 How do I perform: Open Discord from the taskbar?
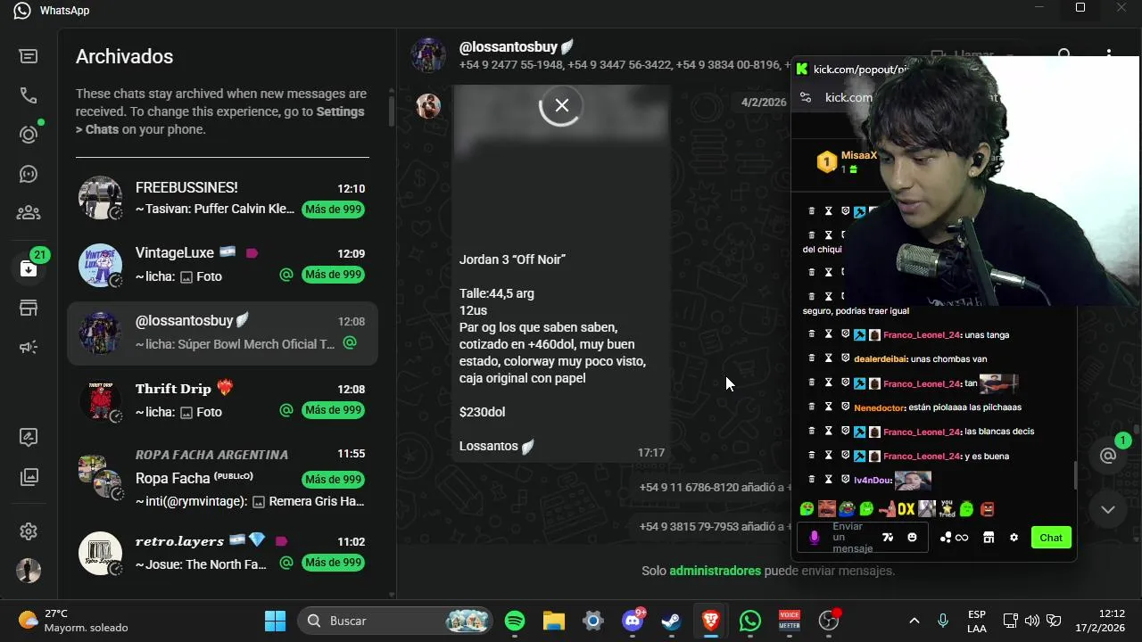(633, 621)
